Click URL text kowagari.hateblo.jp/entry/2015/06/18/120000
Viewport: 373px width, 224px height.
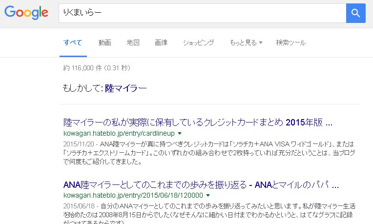[x=133, y=196]
